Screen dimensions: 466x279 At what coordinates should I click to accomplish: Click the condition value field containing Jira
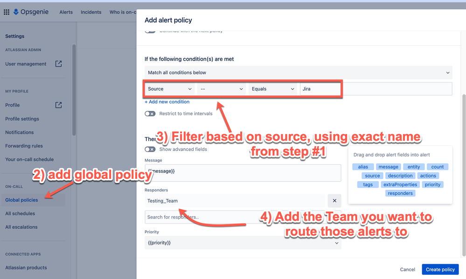[x=376, y=89]
